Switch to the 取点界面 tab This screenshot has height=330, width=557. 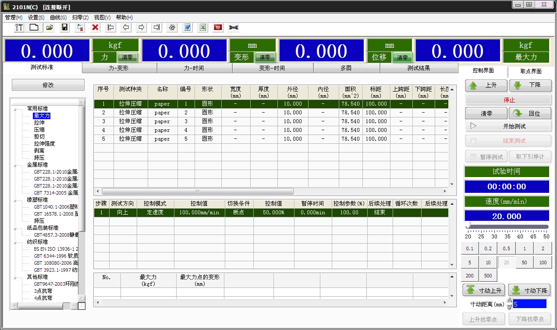point(531,71)
